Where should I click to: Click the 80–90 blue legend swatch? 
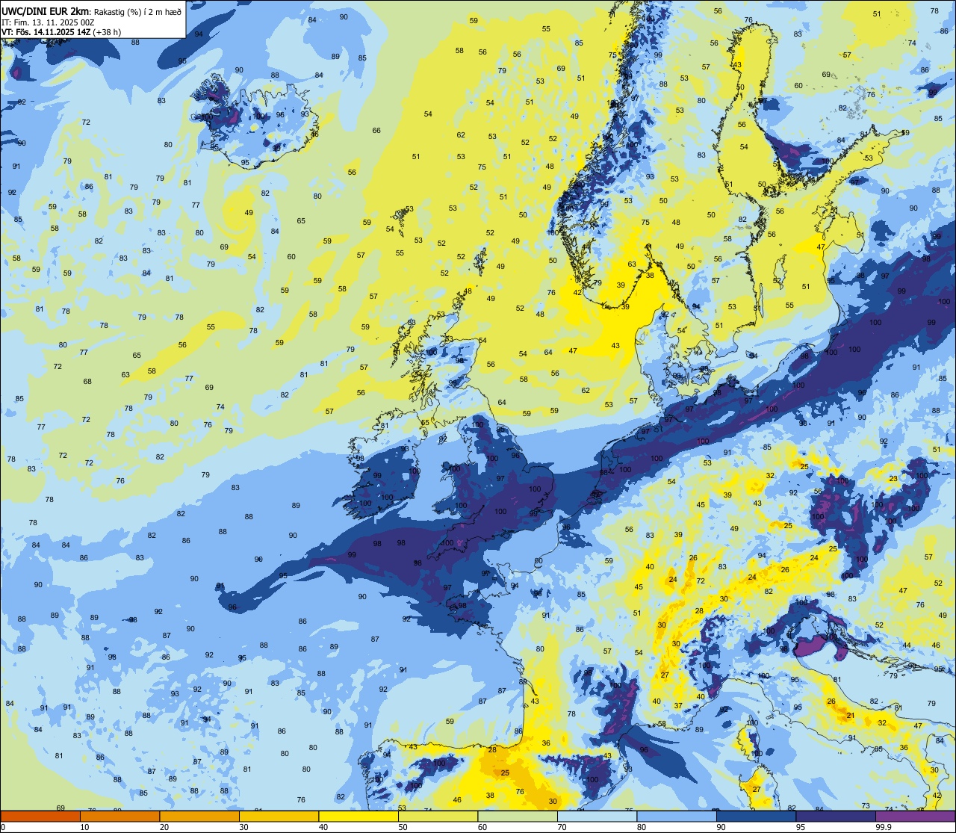[677, 816]
